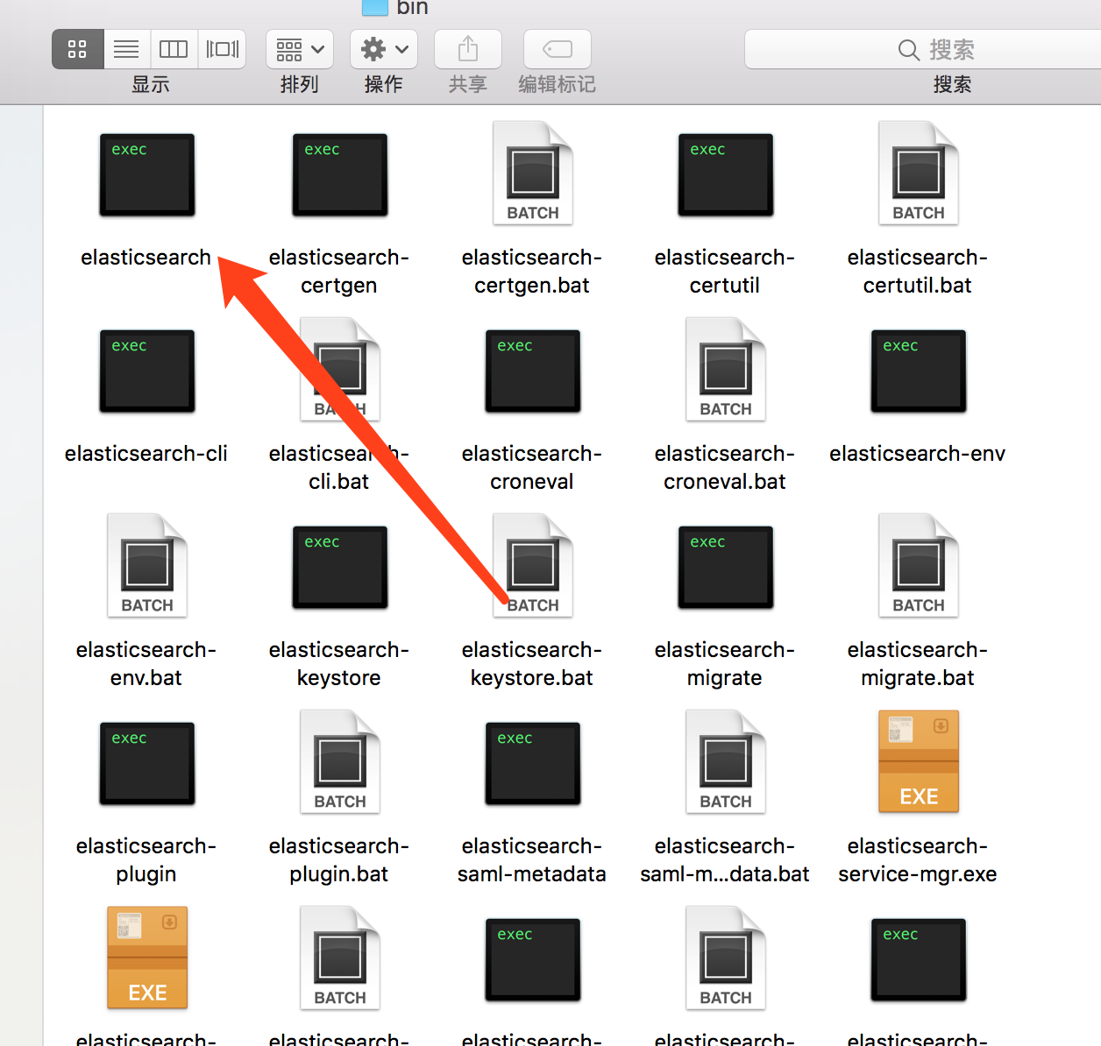This screenshot has width=1101, height=1046.
Task: Select the elasticsearch-croneval.bat batch file icon
Action: (725, 370)
